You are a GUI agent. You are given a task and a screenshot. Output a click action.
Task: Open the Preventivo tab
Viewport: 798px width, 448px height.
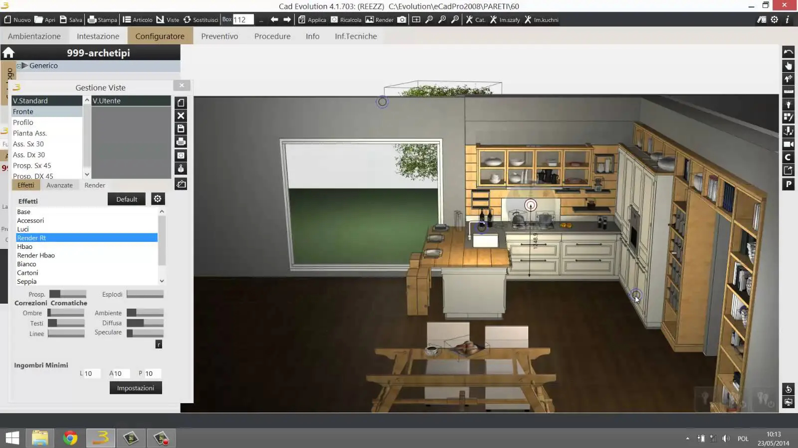(x=219, y=36)
